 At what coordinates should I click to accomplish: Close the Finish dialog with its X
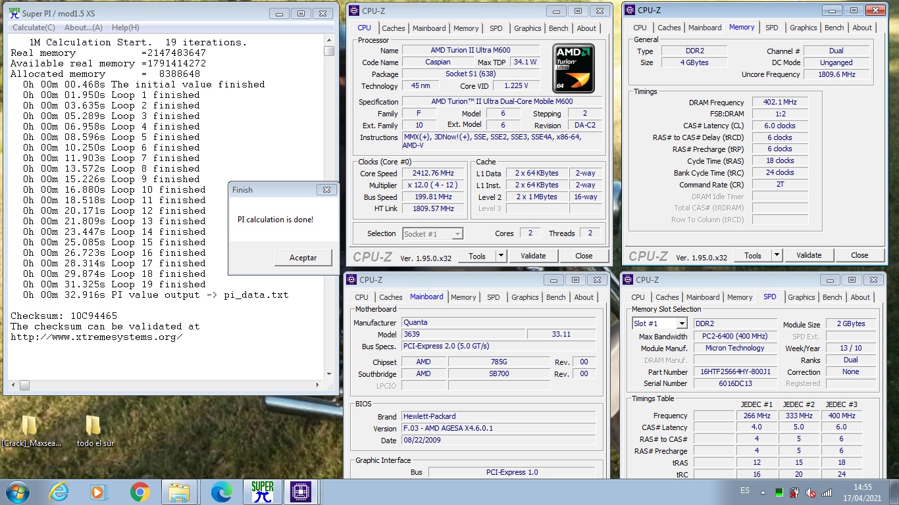coord(326,189)
